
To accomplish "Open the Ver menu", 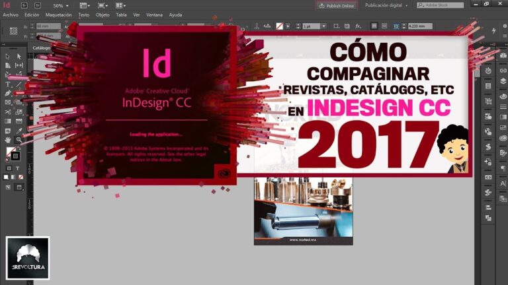I will (x=136, y=15).
